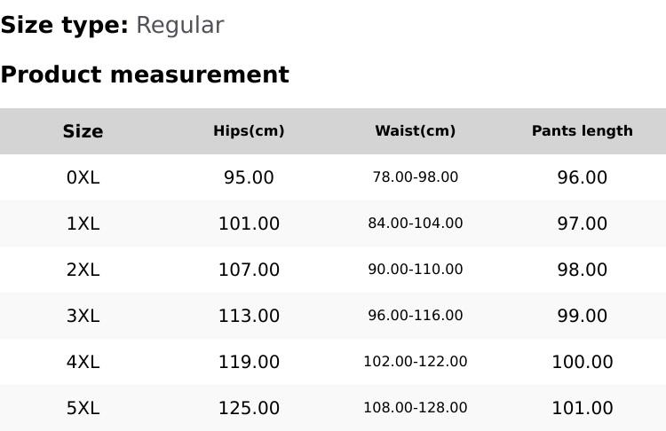The width and height of the screenshot is (666, 431).
Task: Click the Size column header
Action: pos(83,131)
